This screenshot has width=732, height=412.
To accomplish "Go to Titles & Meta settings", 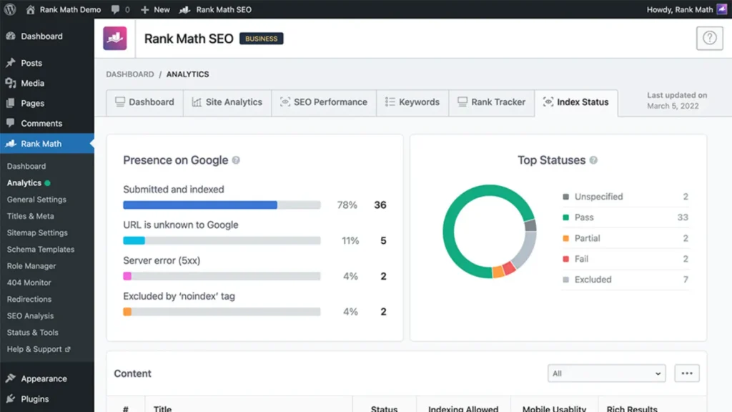I will click(x=30, y=216).
